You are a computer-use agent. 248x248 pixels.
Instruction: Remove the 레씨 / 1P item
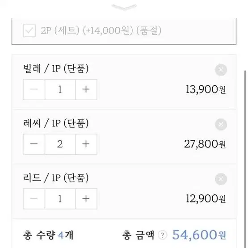221,124
